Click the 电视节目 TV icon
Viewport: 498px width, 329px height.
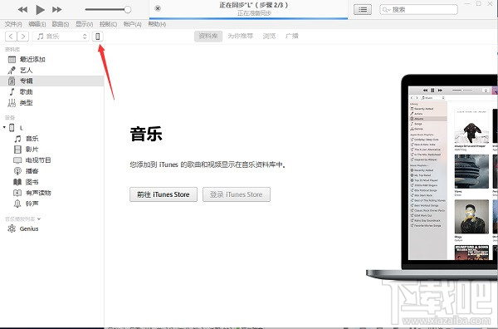(17, 160)
